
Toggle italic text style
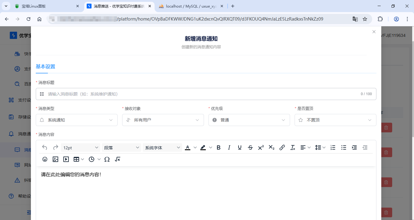229,147
